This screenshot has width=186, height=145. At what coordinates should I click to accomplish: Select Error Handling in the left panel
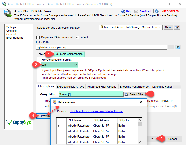[15, 38]
